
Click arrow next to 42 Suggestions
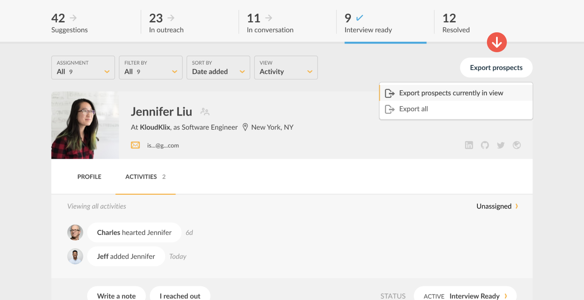(73, 18)
